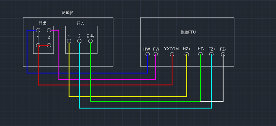The width and height of the screenshot is (276, 126).
Task: Click the 终端FTU label text
Action: [188, 32]
